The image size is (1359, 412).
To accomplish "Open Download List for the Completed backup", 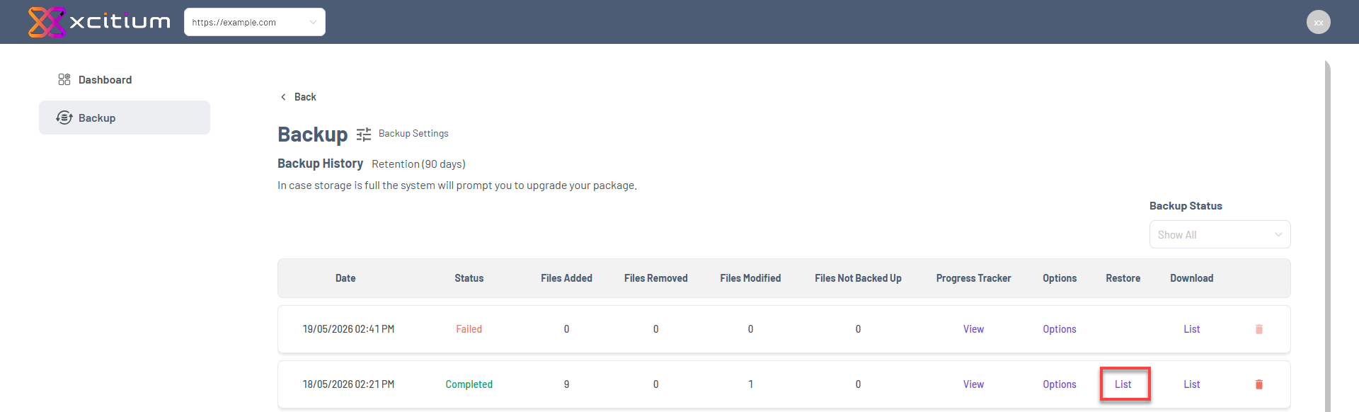I will 1191,384.
